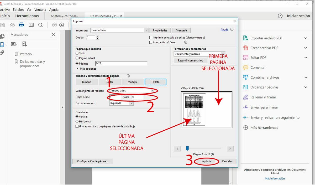Open the Exportar archivo PDF tool

point(266,38)
